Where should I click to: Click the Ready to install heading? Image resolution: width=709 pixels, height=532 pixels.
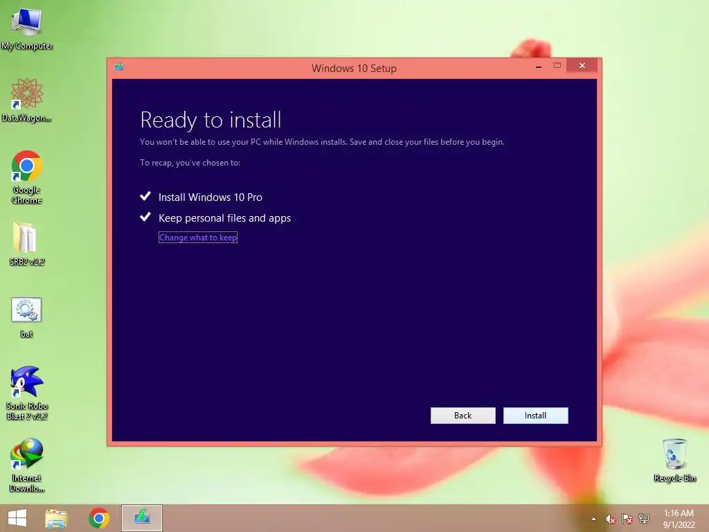pyautogui.click(x=210, y=120)
